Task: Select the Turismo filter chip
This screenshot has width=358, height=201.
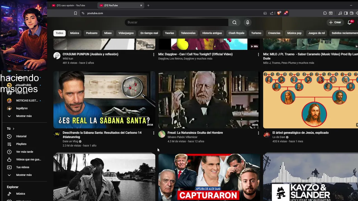Action: pos(256,33)
